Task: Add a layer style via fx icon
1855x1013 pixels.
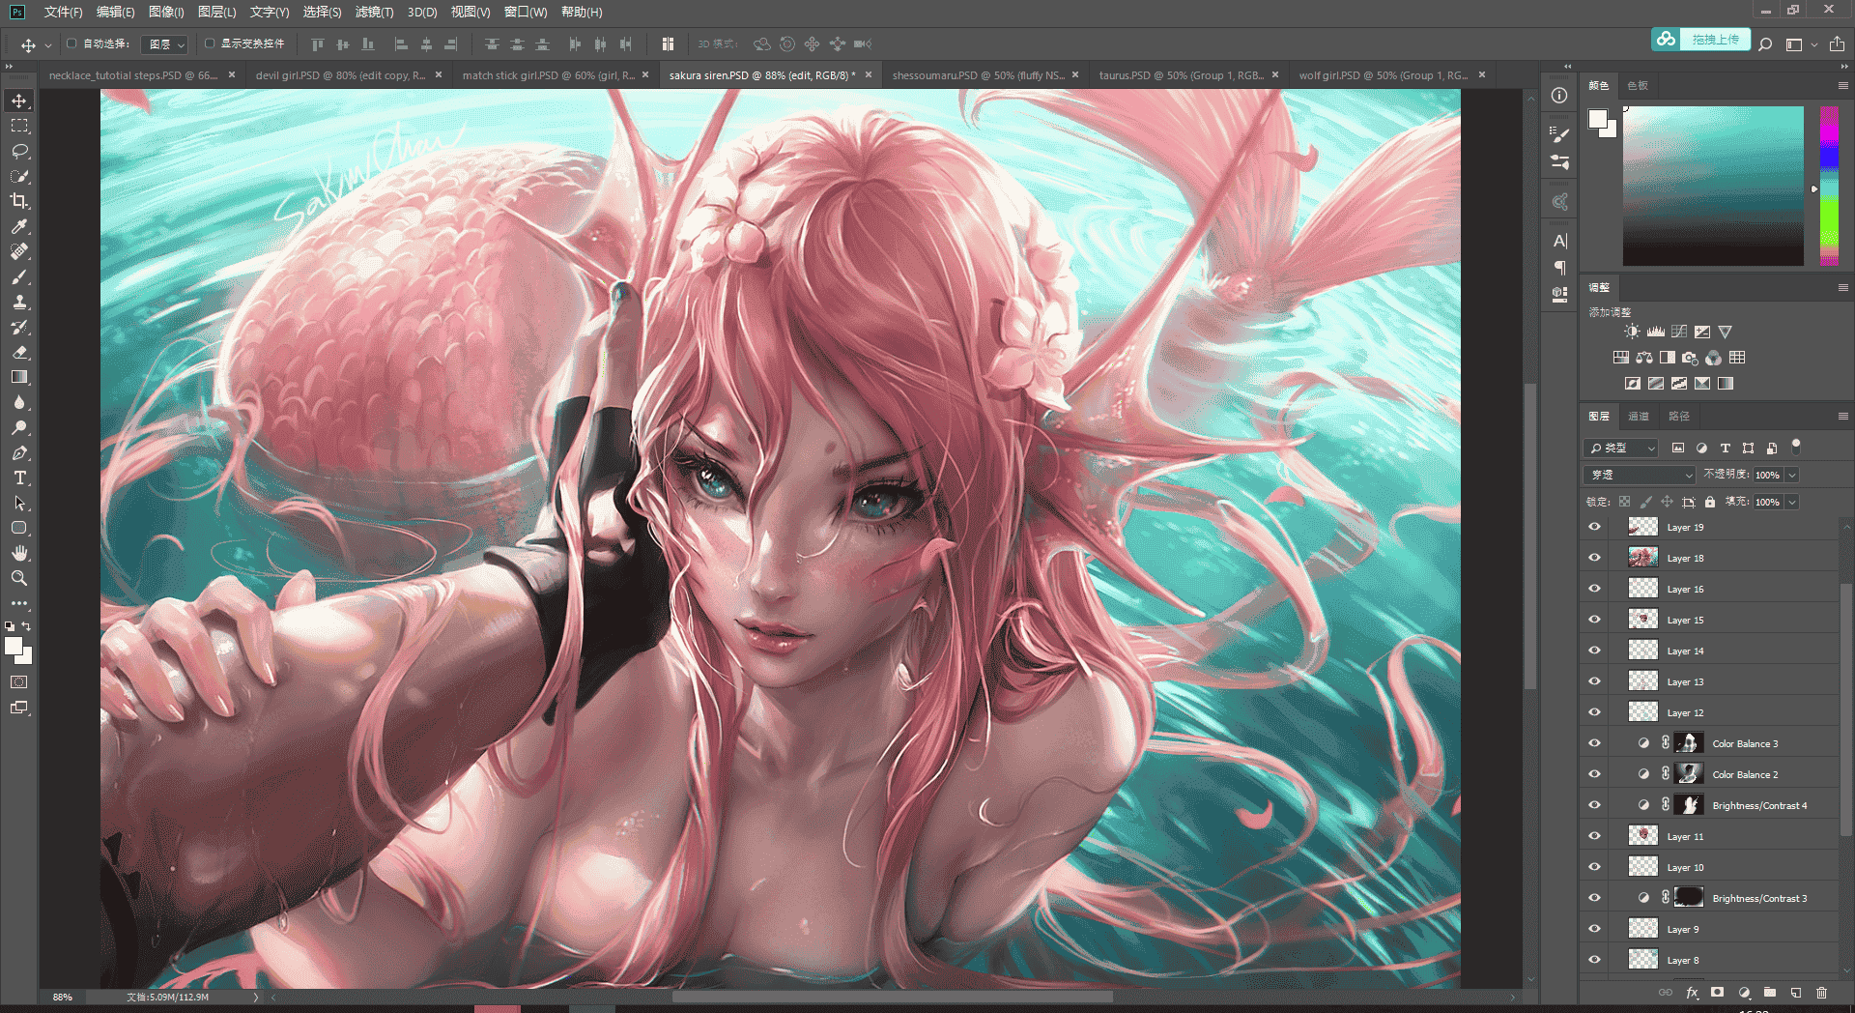Action: pyautogui.click(x=1692, y=993)
